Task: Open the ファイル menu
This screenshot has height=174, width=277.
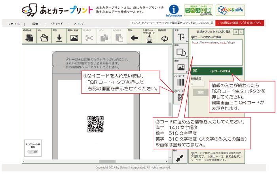Action: (x=13, y=24)
